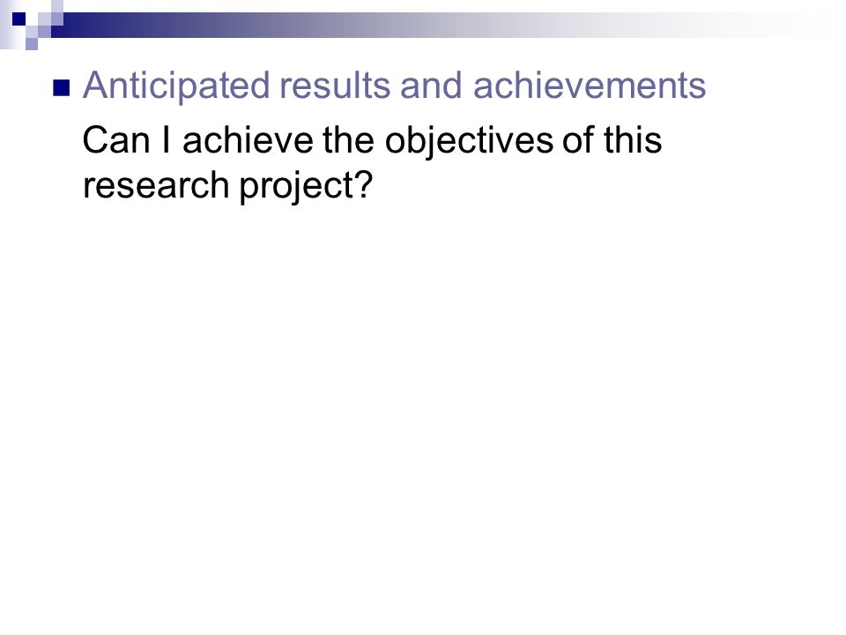Click the blue square bullet before Anticipated

(62, 87)
